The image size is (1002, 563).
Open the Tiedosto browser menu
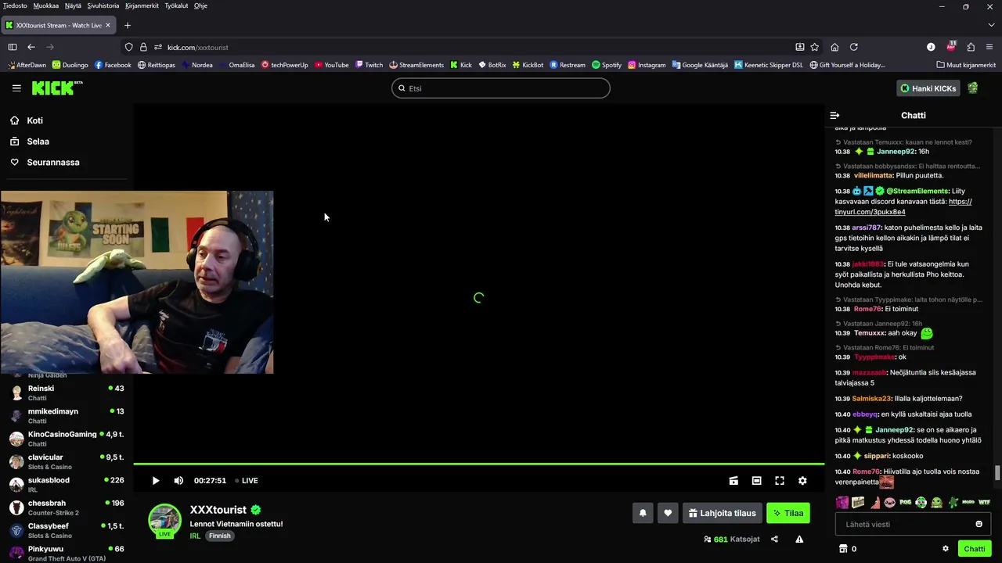pos(15,5)
